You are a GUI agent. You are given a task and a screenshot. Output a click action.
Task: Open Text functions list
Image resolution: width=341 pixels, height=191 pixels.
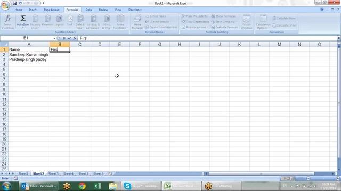(x=70, y=22)
